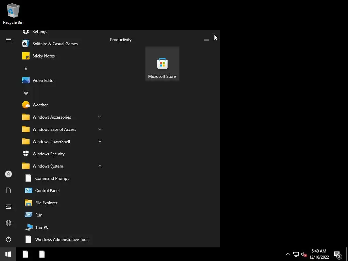Image resolution: width=348 pixels, height=261 pixels.
Task: Click the This PC icon
Action: [x=29, y=227]
